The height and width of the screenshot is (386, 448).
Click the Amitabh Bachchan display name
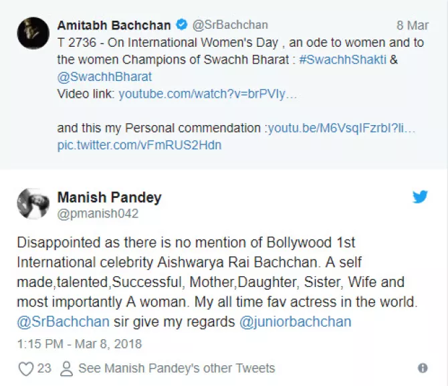click(x=113, y=25)
